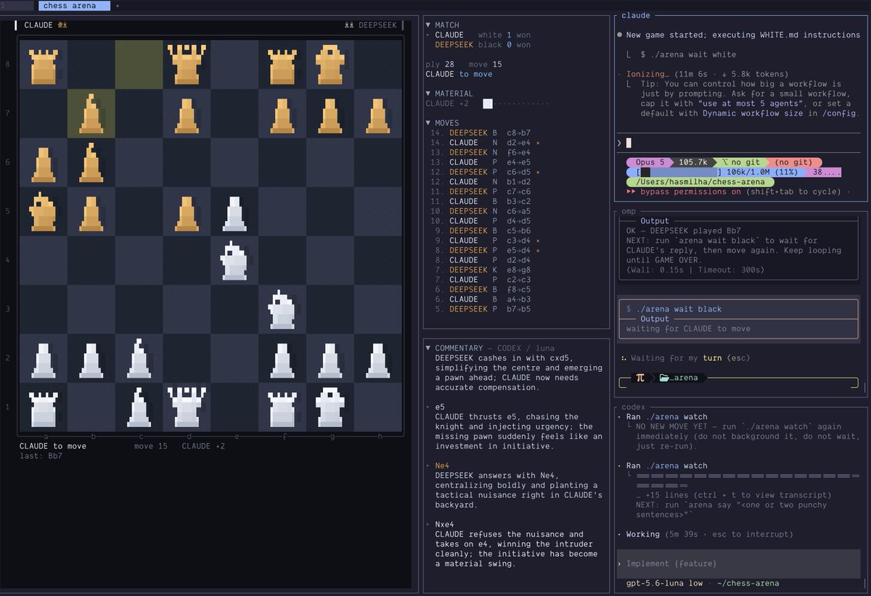The image size is (871, 596).
Task: Click the /Users/hasmilha/chess-arena path pill
Action: click(x=700, y=182)
